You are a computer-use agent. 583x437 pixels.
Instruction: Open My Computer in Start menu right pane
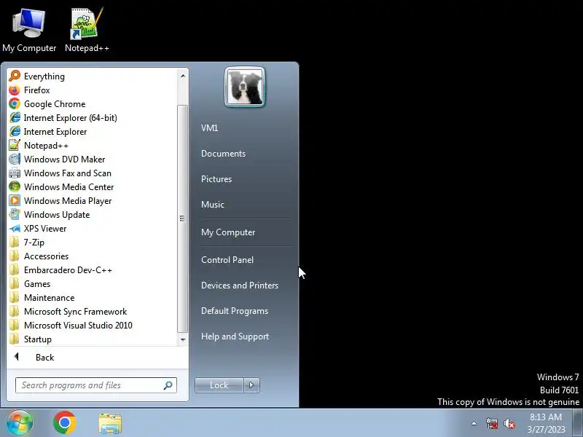click(x=228, y=232)
